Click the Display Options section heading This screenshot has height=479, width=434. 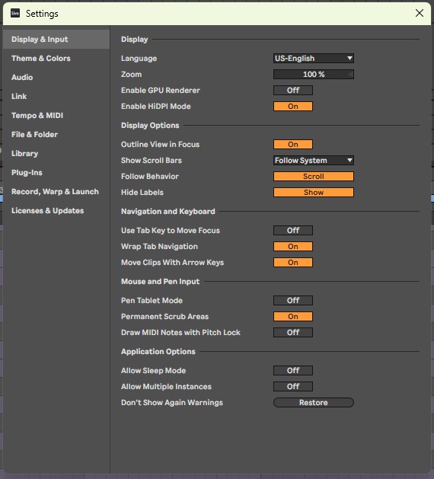click(x=150, y=125)
